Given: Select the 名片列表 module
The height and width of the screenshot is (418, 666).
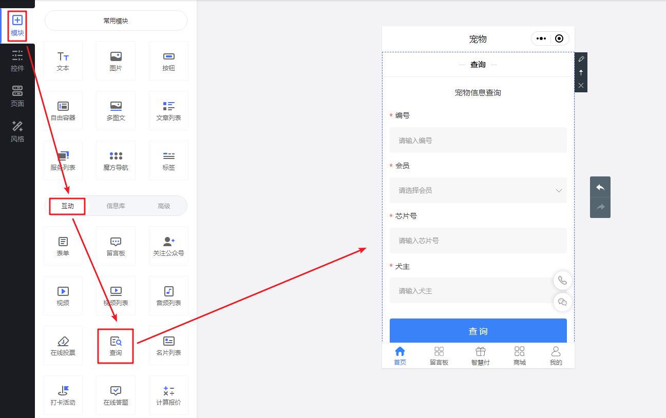Looking at the screenshot, I should tap(169, 346).
